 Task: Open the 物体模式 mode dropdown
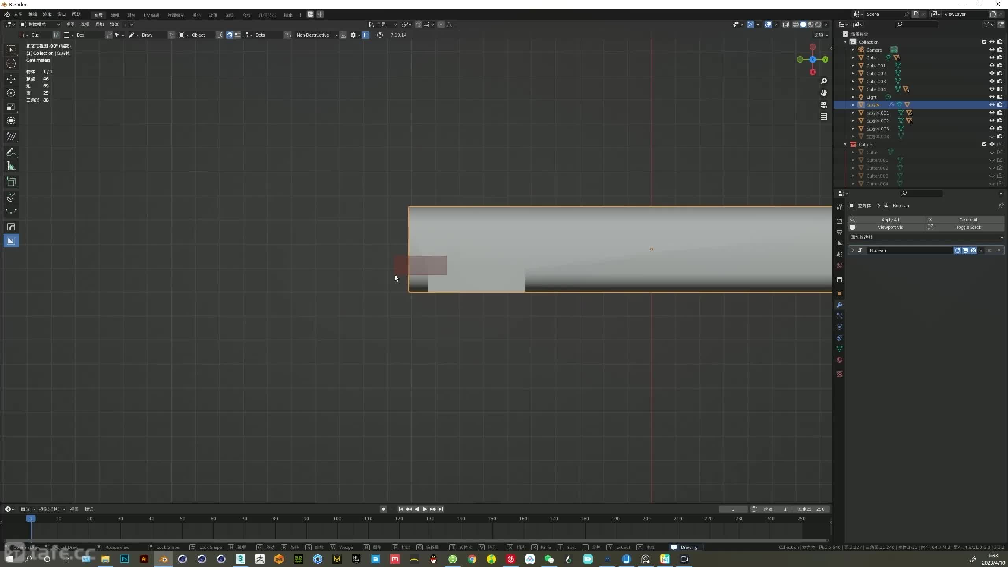coord(40,24)
